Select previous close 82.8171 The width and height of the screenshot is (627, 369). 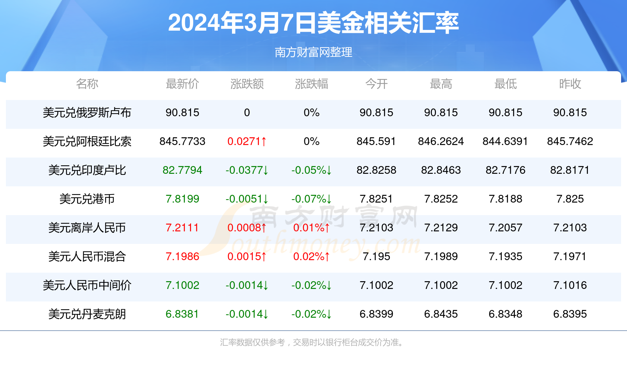point(570,170)
